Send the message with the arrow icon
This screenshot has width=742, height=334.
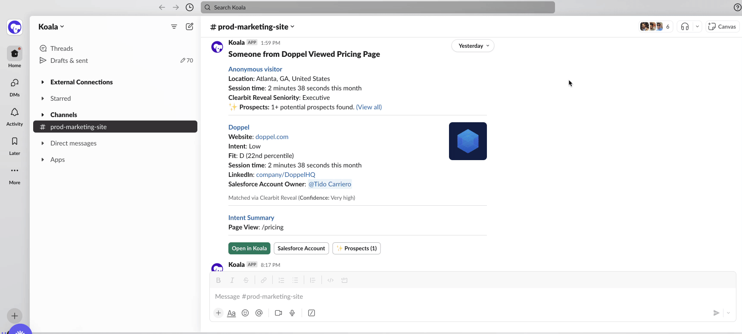click(716, 313)
